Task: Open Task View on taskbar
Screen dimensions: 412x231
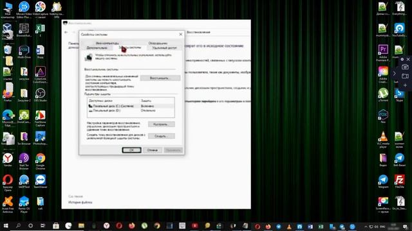Action: click(x=43, y=226)
